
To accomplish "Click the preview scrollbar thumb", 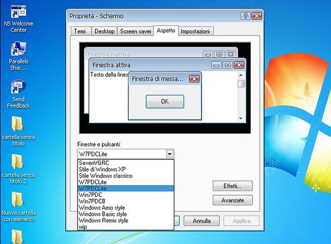I will (241, 83).
